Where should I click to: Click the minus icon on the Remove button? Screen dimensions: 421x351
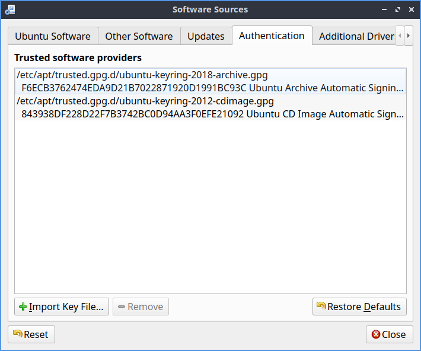tap(122, 307)
